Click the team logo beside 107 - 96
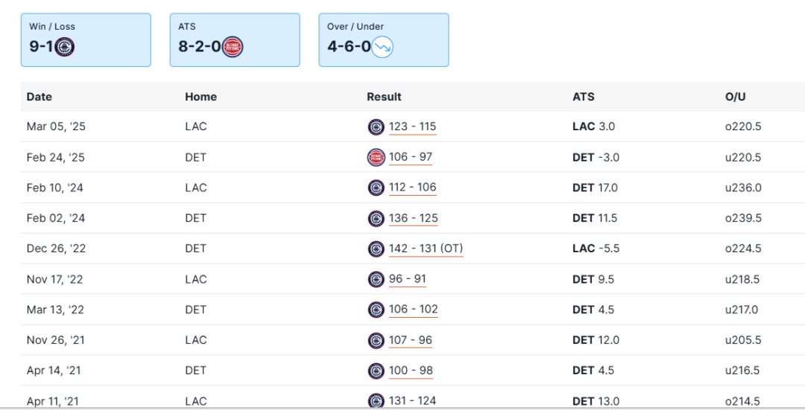805x410 pixels. tap(376, 340)
